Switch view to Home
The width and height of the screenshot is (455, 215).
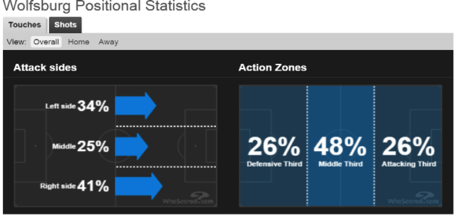79,42
